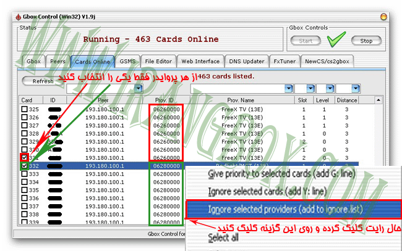Click FreeX TV (13E) in row 328
This screenshot has height=251, width=402.
click(242, 134)
